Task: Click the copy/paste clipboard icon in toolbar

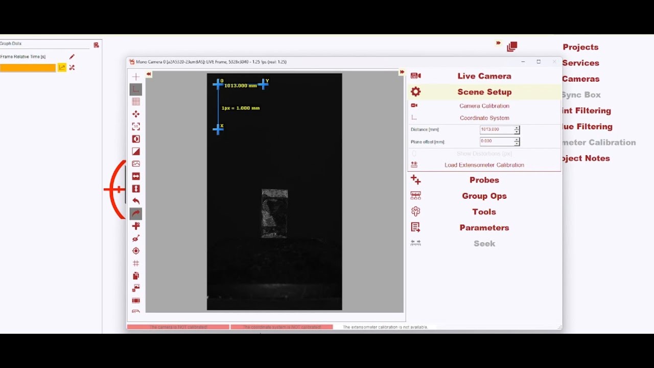Action: 136,275
